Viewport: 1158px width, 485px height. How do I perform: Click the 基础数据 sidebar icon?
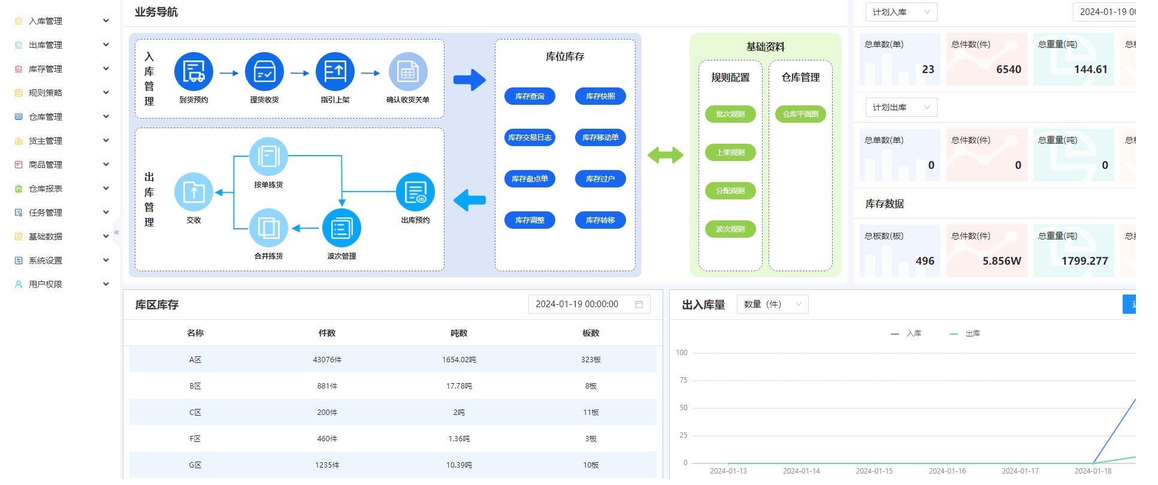click(x=19, y=237)
